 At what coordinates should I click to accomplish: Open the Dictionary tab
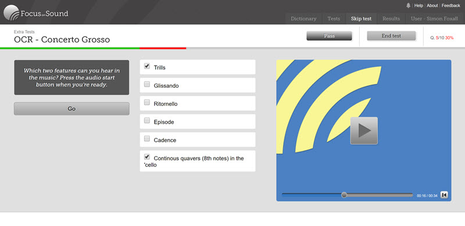point(303,19)
